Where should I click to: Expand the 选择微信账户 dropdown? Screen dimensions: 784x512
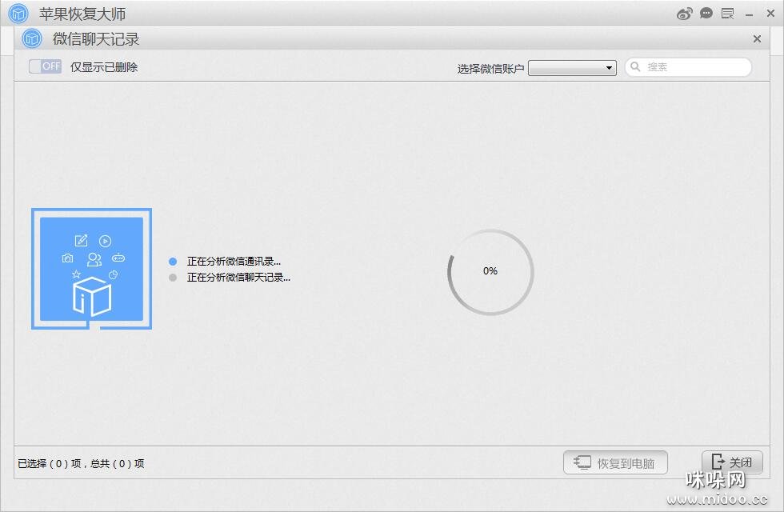coord(572,67)
